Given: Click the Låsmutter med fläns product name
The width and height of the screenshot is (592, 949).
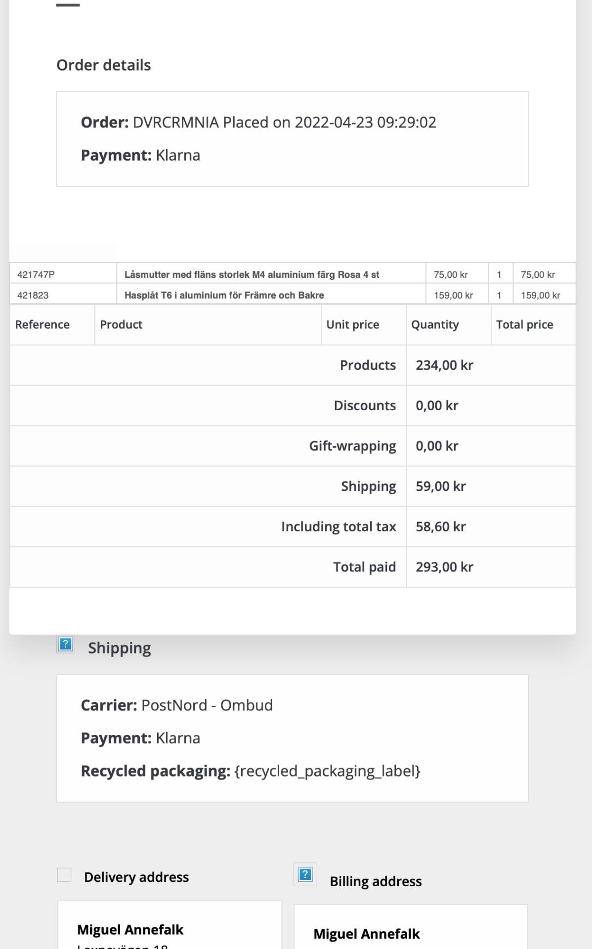Looking at the screenshot, I should coord(252,275).
